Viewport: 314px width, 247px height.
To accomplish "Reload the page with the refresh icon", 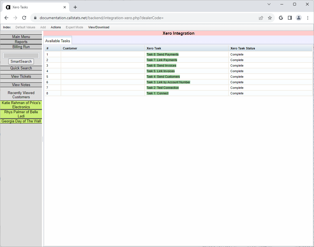I will point(24,17).
